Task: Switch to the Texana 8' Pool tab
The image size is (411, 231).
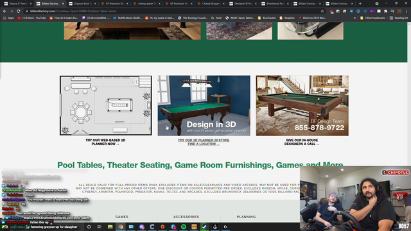Action: (x=17, y=4)
